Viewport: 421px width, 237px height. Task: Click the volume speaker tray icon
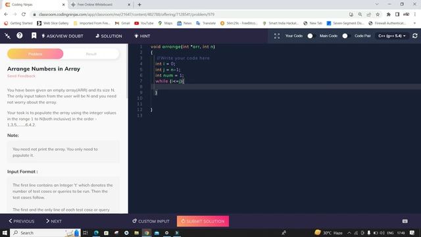pos(382,232)
